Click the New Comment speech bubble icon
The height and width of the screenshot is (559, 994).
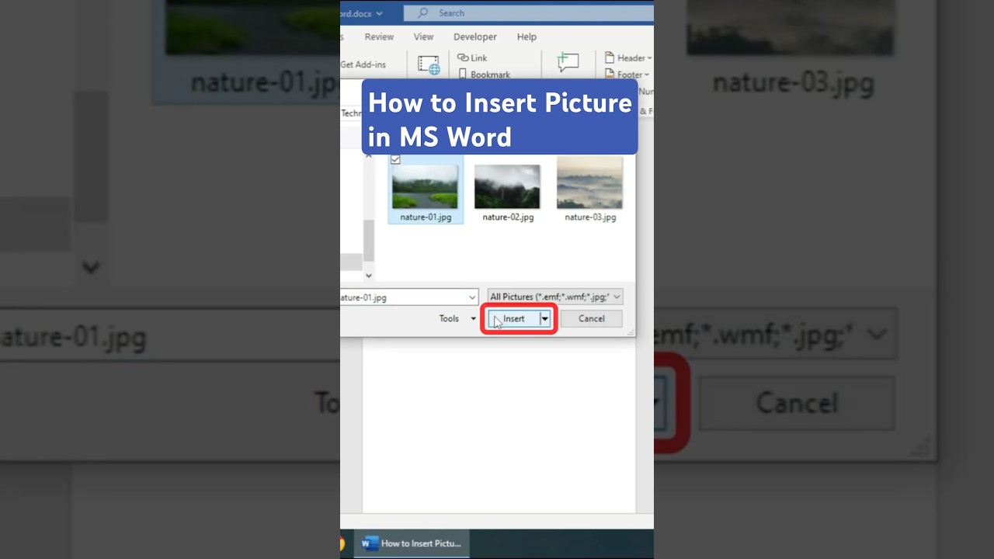568,64
